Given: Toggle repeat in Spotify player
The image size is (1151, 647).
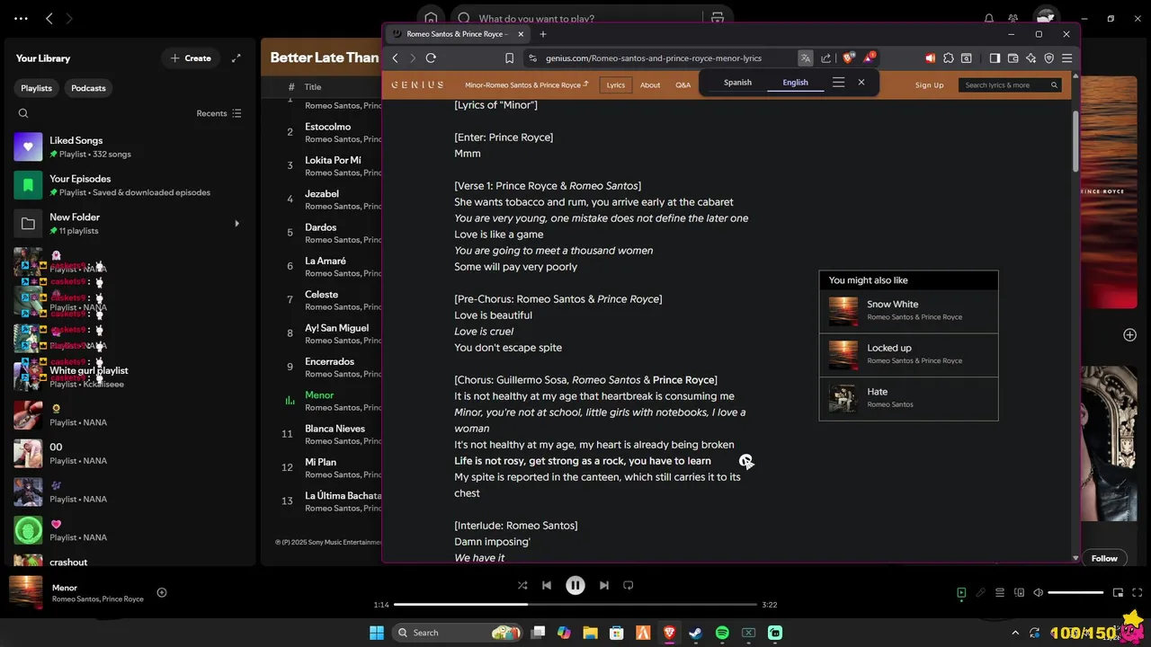Looking at the screenshot, I should 629,585.
